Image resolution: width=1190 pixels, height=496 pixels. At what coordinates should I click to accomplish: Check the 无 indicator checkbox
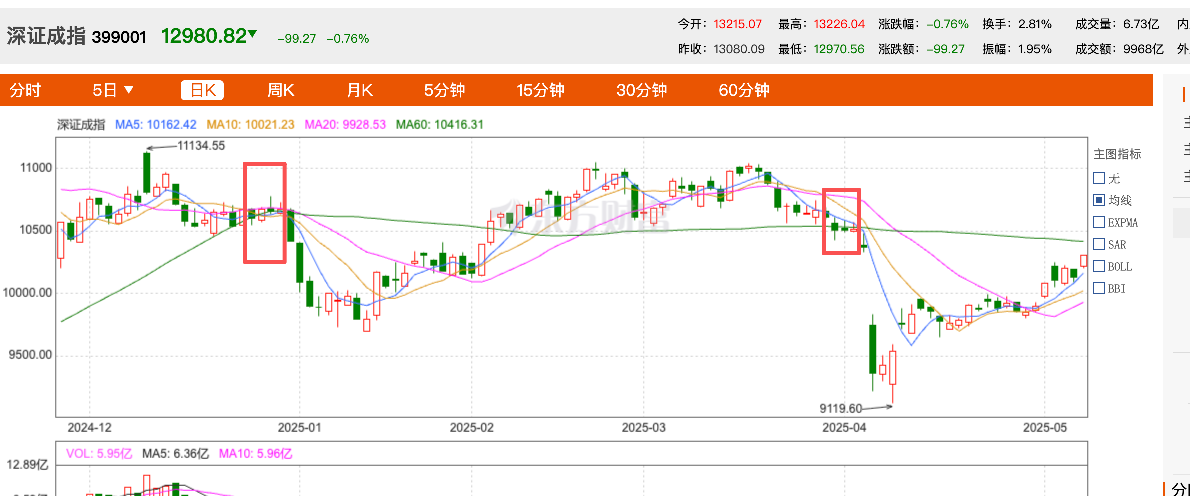click(1099, 178)
